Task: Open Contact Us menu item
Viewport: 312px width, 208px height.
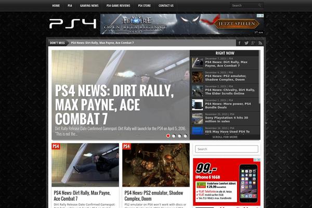Action: pyautogui.click(x=166, y=6)
